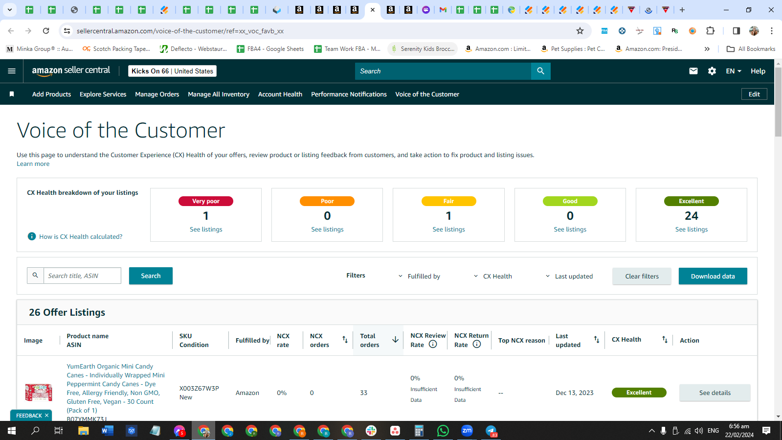The image size is (782, 440).
Task: Open Manage Orders in the navigation bar
Action: point(157,94)
